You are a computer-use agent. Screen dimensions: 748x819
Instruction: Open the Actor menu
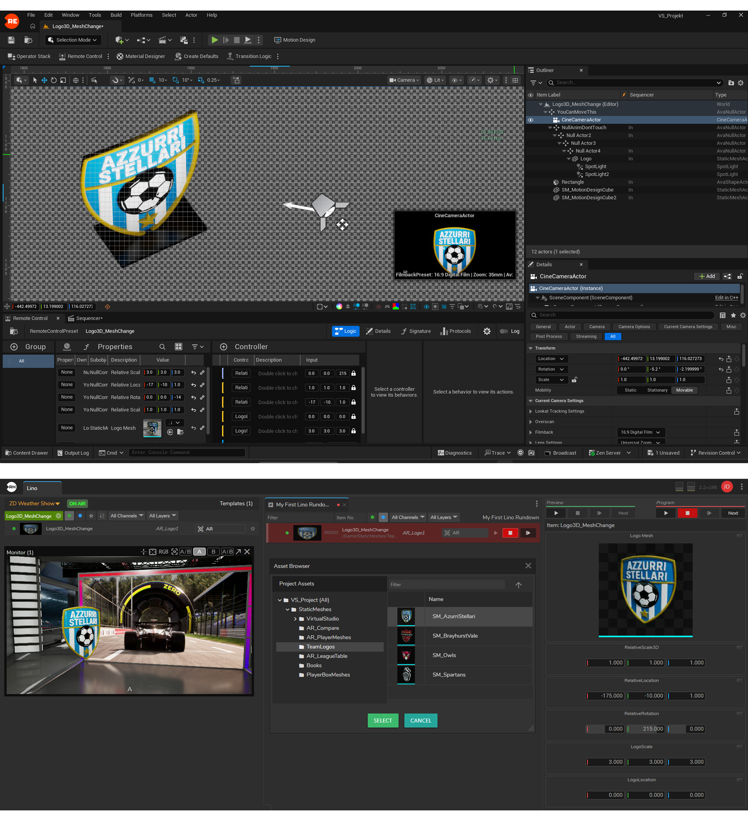click(191, 15)
